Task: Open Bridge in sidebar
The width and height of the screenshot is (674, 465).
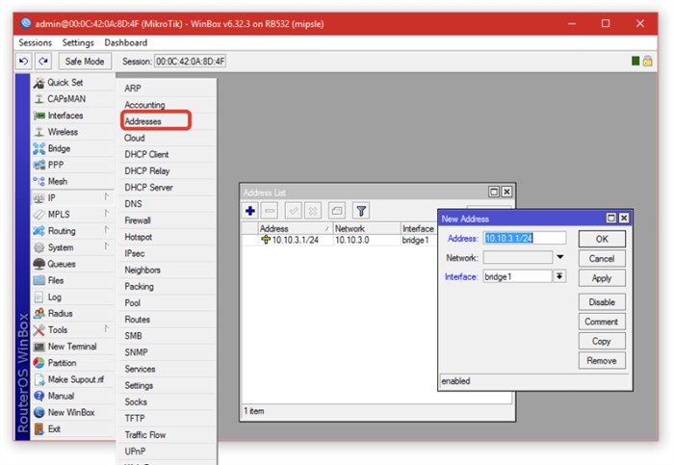Action: pyautogui.click(x=73, y=148)
